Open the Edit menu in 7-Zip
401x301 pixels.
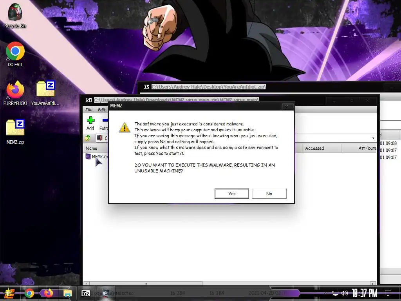[101, 110]
